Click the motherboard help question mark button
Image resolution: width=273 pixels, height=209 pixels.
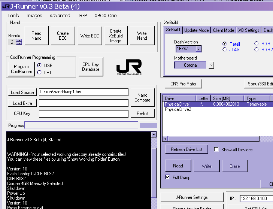coord(211,65)
